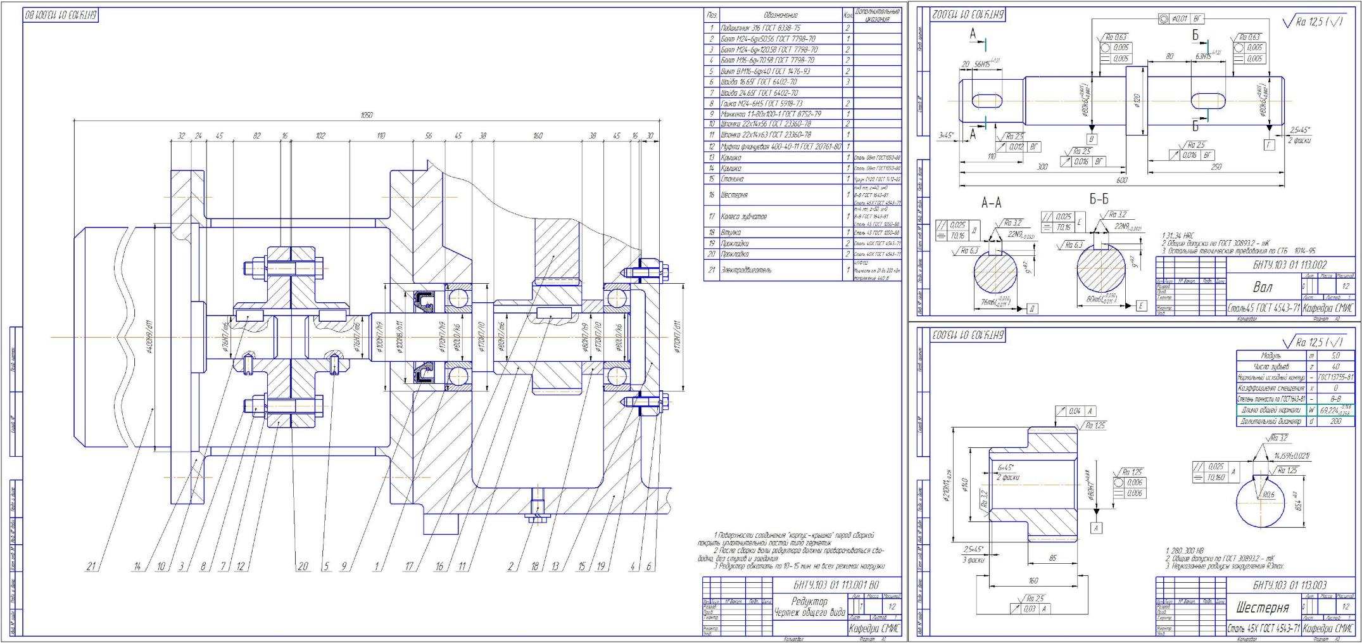Viewport: 1362px width, 643px height.
Task: Click note '3 Редуктор обкатать по 10-15 мин'
Action: pyautogui.click(x=799, y=566)
